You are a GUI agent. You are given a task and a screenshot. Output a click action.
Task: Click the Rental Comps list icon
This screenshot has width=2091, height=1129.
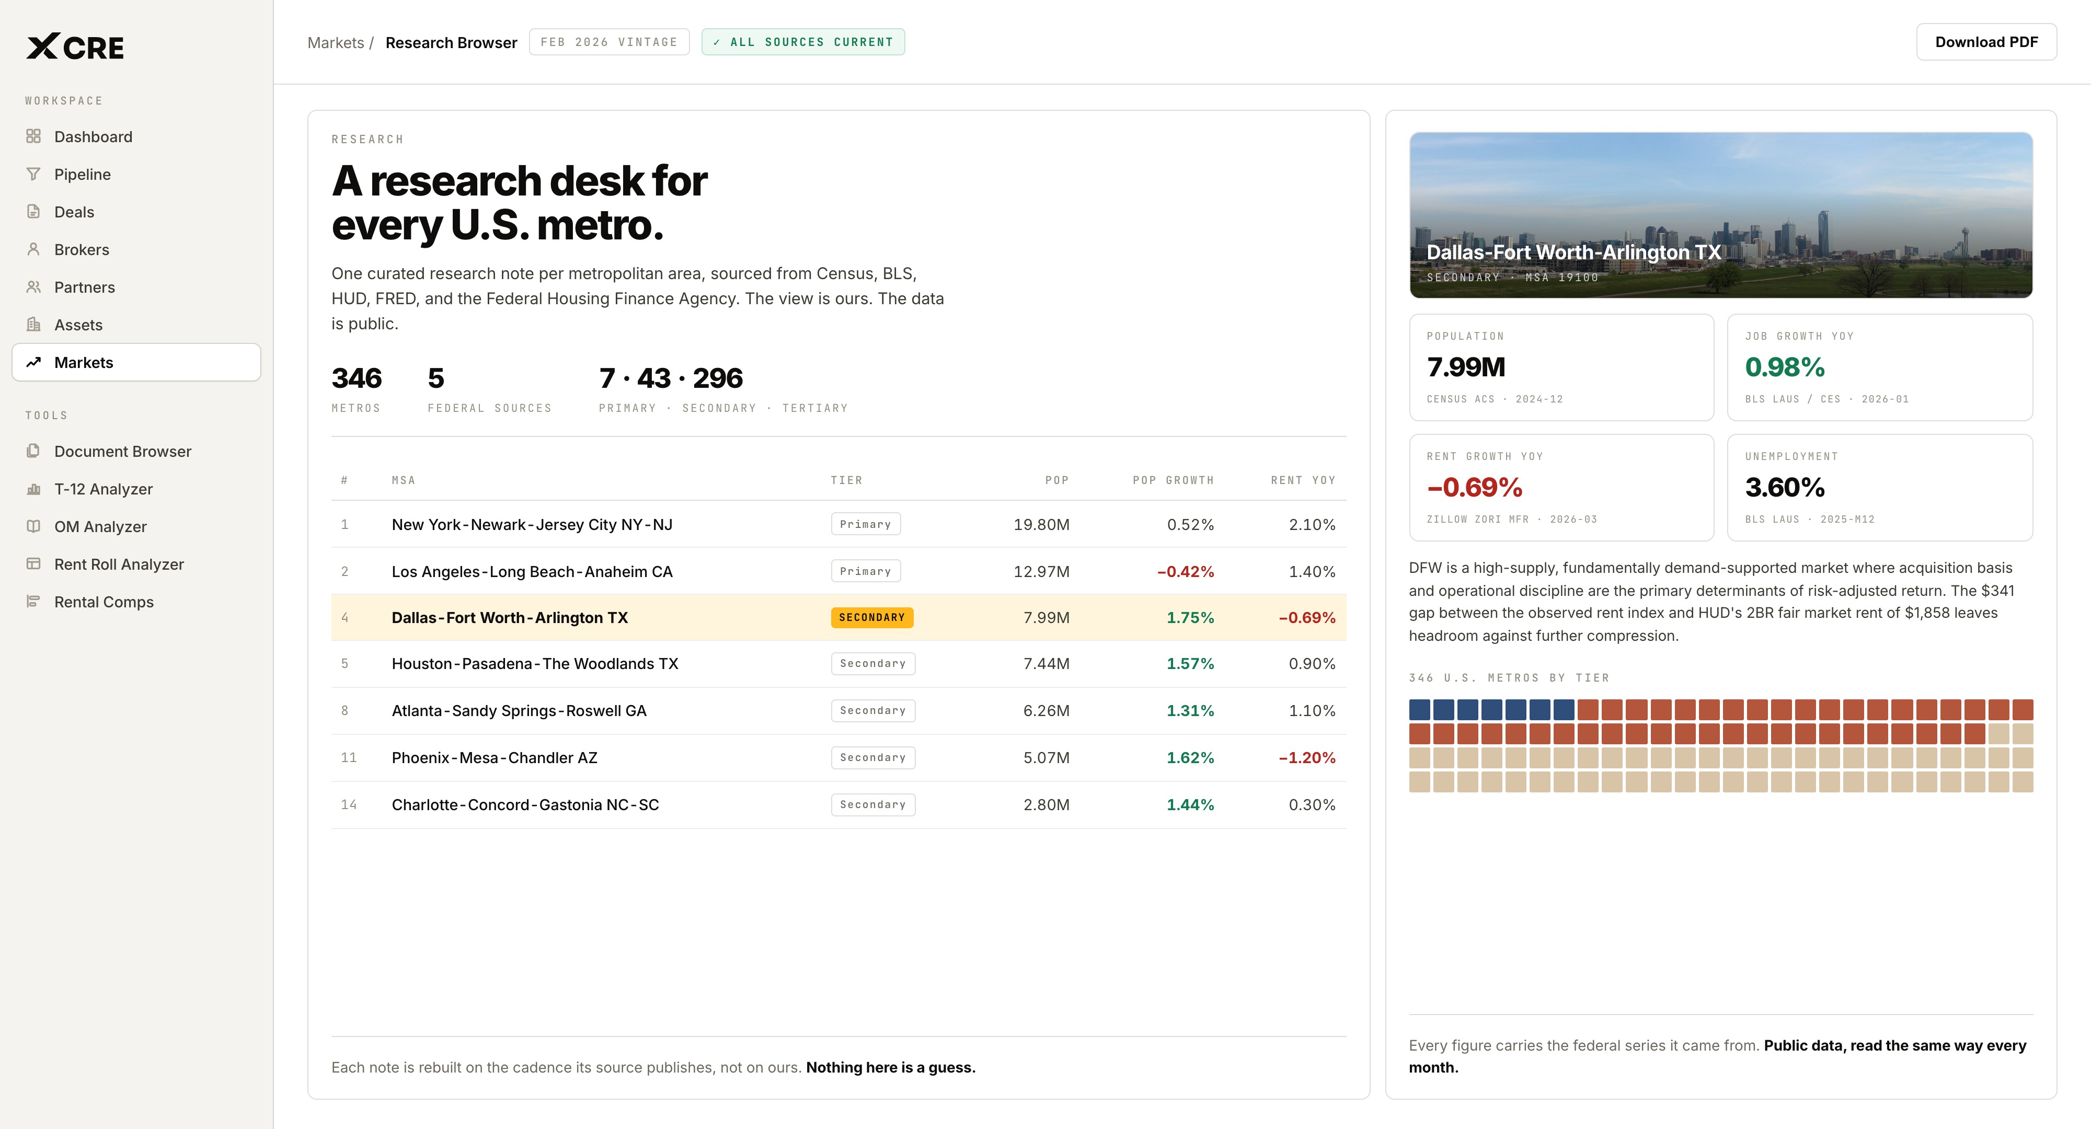click(33, 602)
